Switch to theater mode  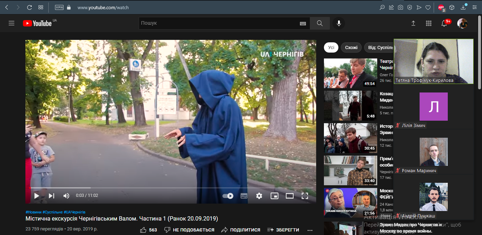(289, 196)
